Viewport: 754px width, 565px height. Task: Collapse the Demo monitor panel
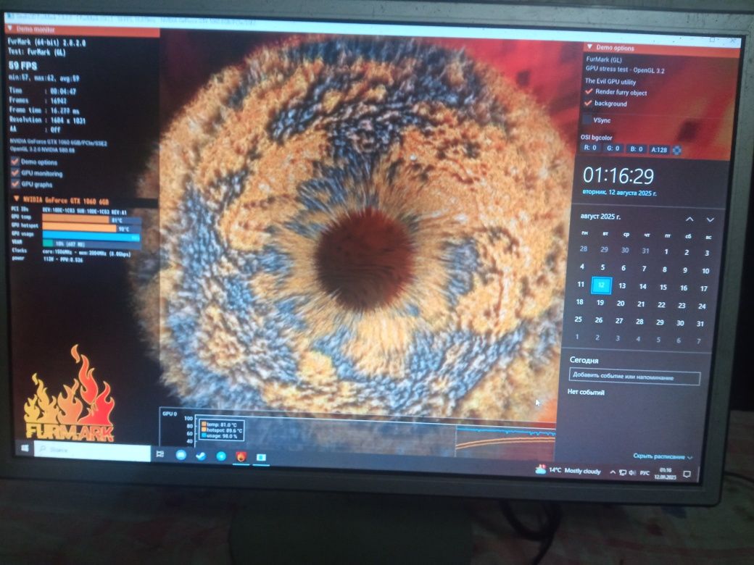coord(9,29)
